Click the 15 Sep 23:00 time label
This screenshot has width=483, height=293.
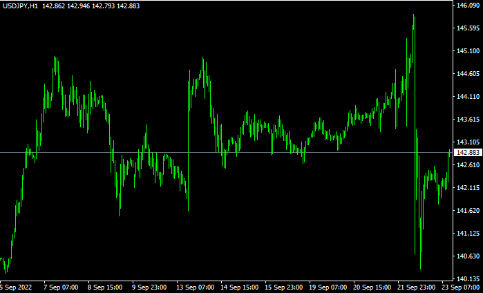coord(284,287)
